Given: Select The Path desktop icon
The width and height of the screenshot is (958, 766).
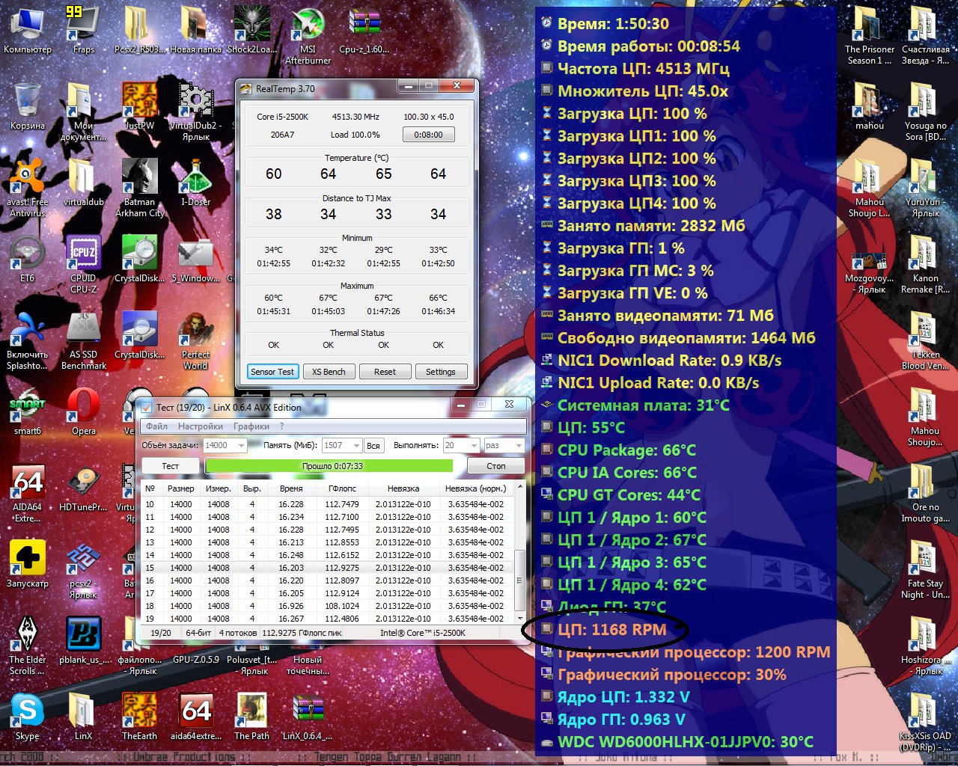Looking at the screenshot, I should [x=251, y=717].
